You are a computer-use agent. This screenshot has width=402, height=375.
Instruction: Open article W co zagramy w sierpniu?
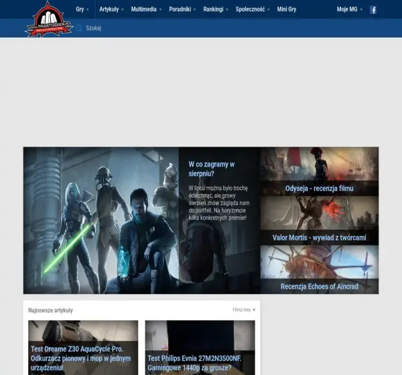[212, 169]
